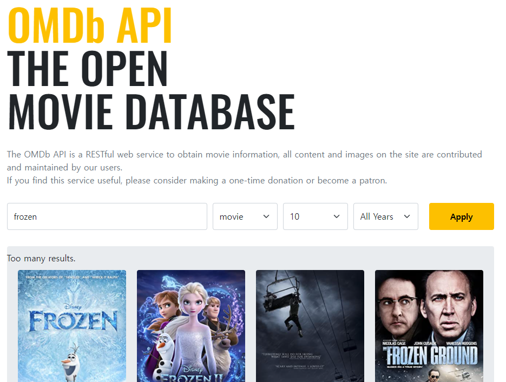Click the 'Too many results.' message
506x382 pixels.
[41, 259]
